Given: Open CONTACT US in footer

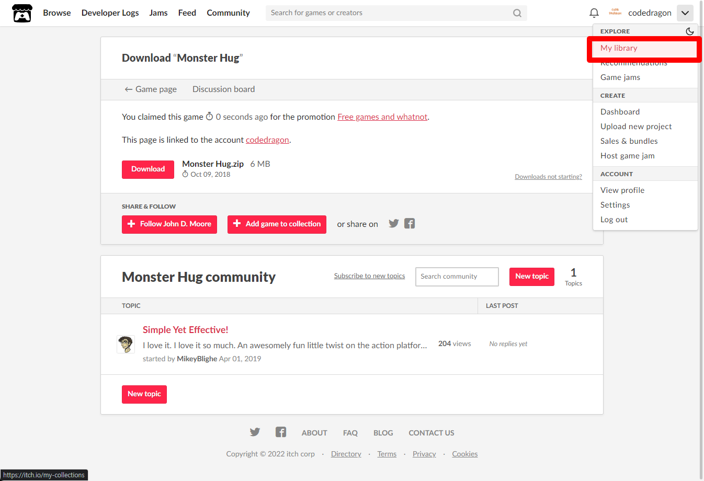Looking at the screenshot, I should point(432,433).
